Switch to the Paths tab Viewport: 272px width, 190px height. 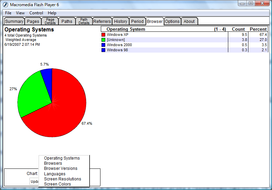[x=67, y=21]
